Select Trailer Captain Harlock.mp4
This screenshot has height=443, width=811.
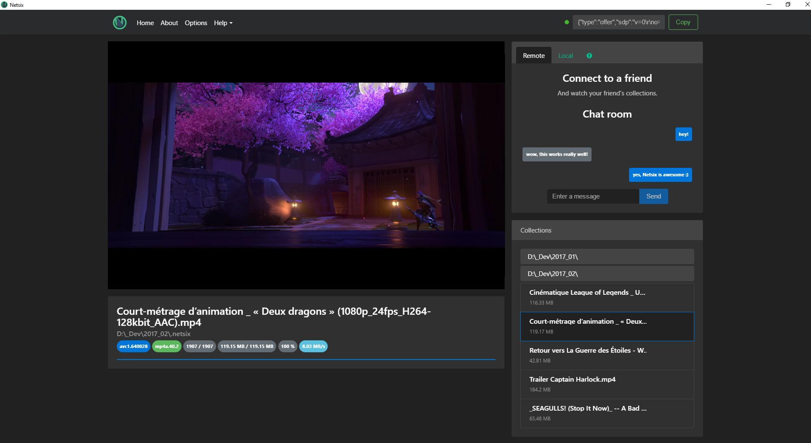[x=607, y=384]
